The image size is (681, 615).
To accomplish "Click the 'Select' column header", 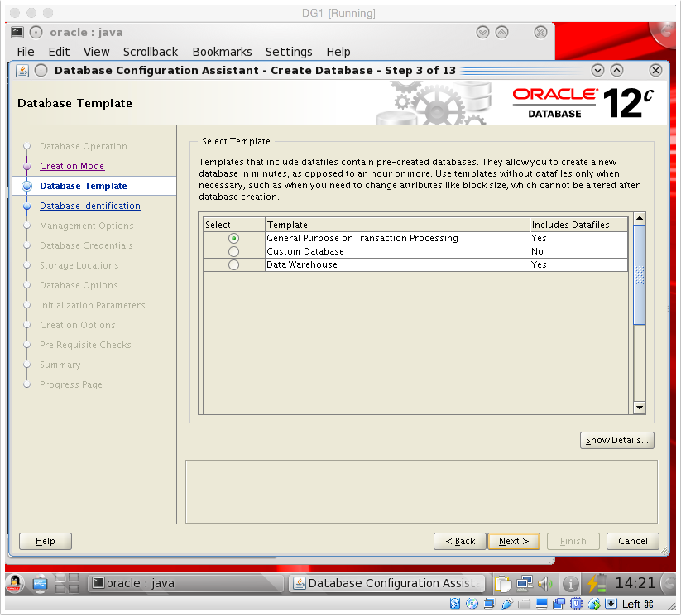I will click(234, 225).
